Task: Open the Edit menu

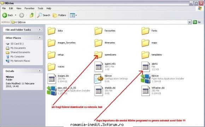Action: (x=11, y=8)
